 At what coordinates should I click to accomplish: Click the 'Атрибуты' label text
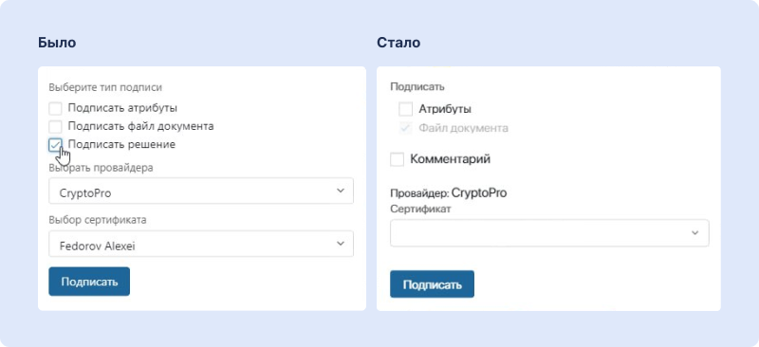pos(445,109)
